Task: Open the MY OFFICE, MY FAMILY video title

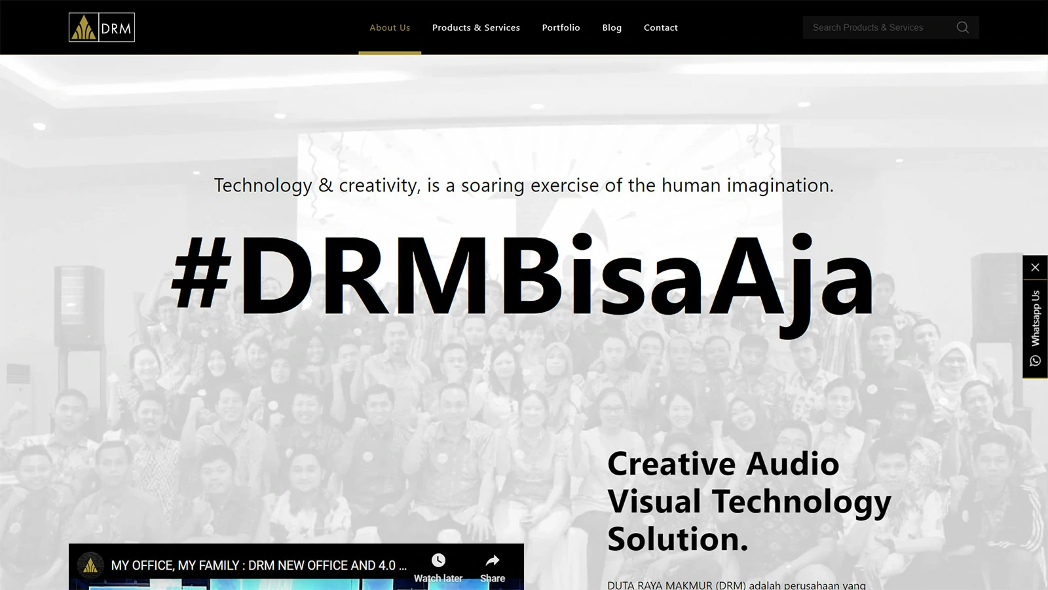Action: pyautogui.click(x=259, y=565)
